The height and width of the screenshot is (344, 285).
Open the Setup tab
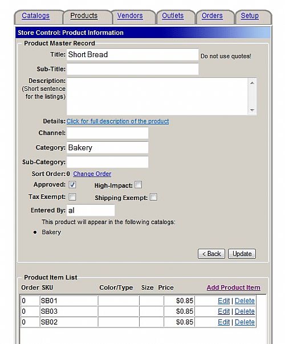point(250,16)
